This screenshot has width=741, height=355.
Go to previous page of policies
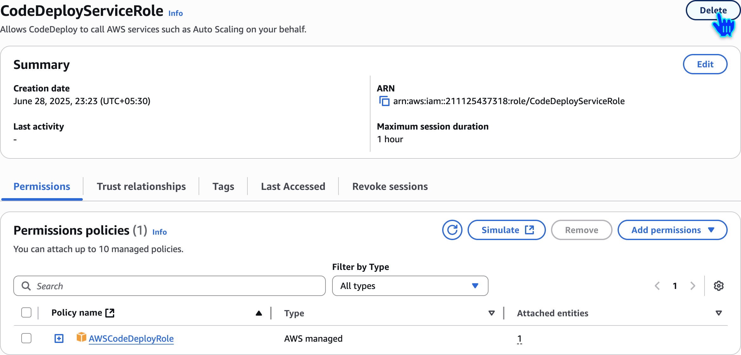pyautogui.click(x=657, y=286)
